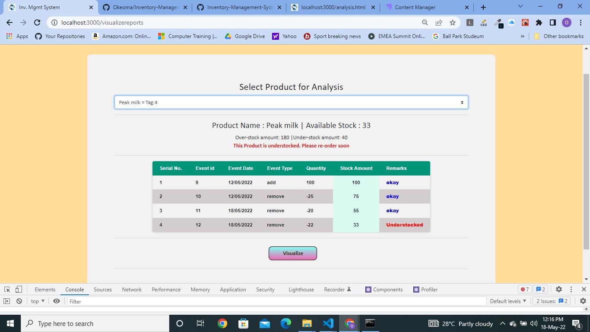Screen dimensions: 590x332
Task: Type in the console Filter field
Action: pos(130,301)
